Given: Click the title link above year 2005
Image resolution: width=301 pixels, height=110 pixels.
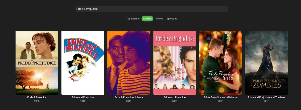Looking at the screenshot, I should (37, 97).
